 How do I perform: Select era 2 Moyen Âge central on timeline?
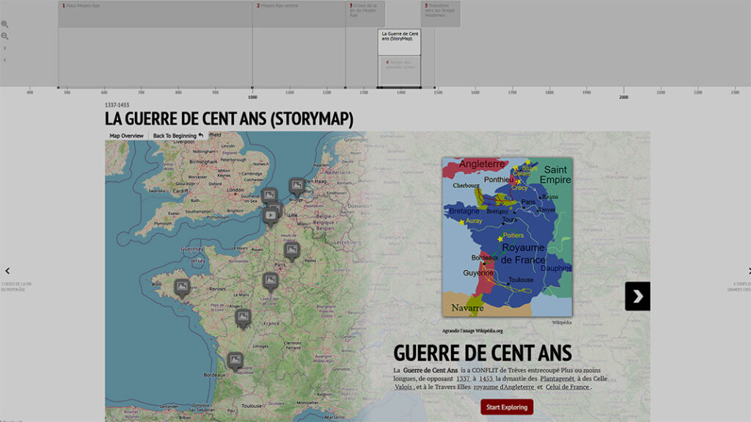pyautogui.click(x=299, y=14)
